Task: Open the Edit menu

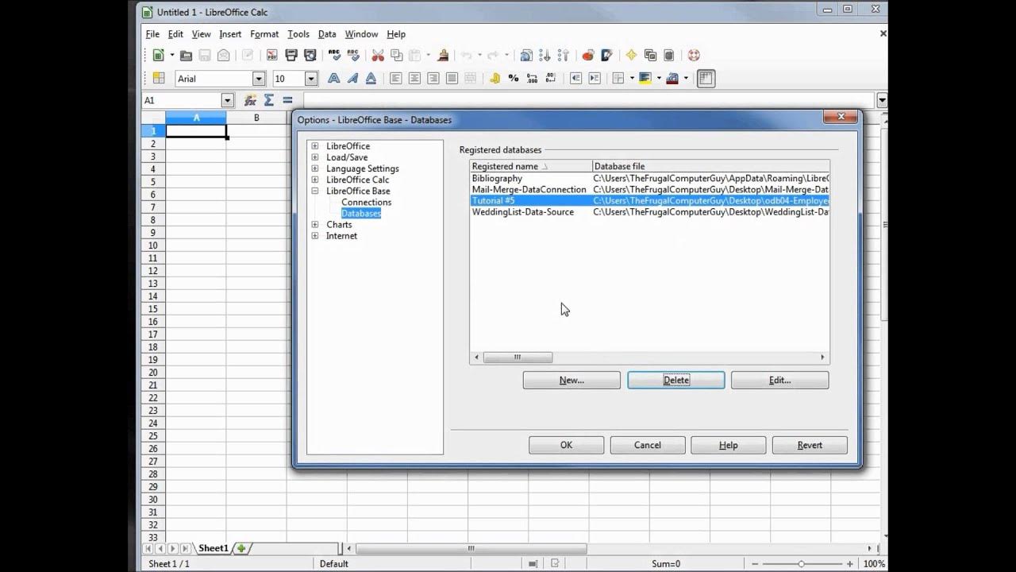Action: [175, 34]
